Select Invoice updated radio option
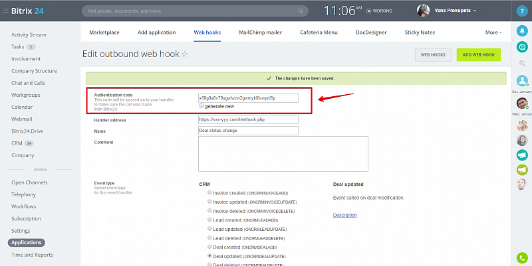532x266 pixels. pos(209,202)
